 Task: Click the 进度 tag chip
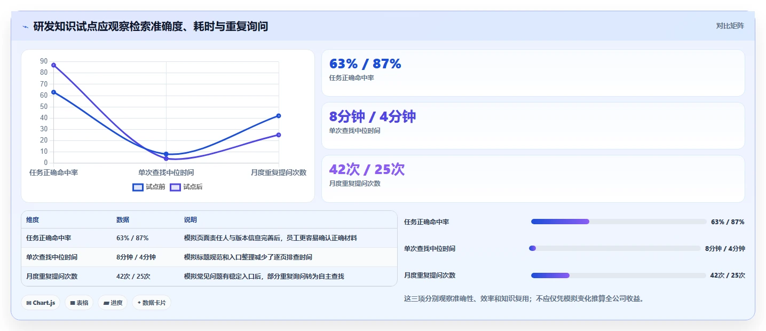click(113, 303)
